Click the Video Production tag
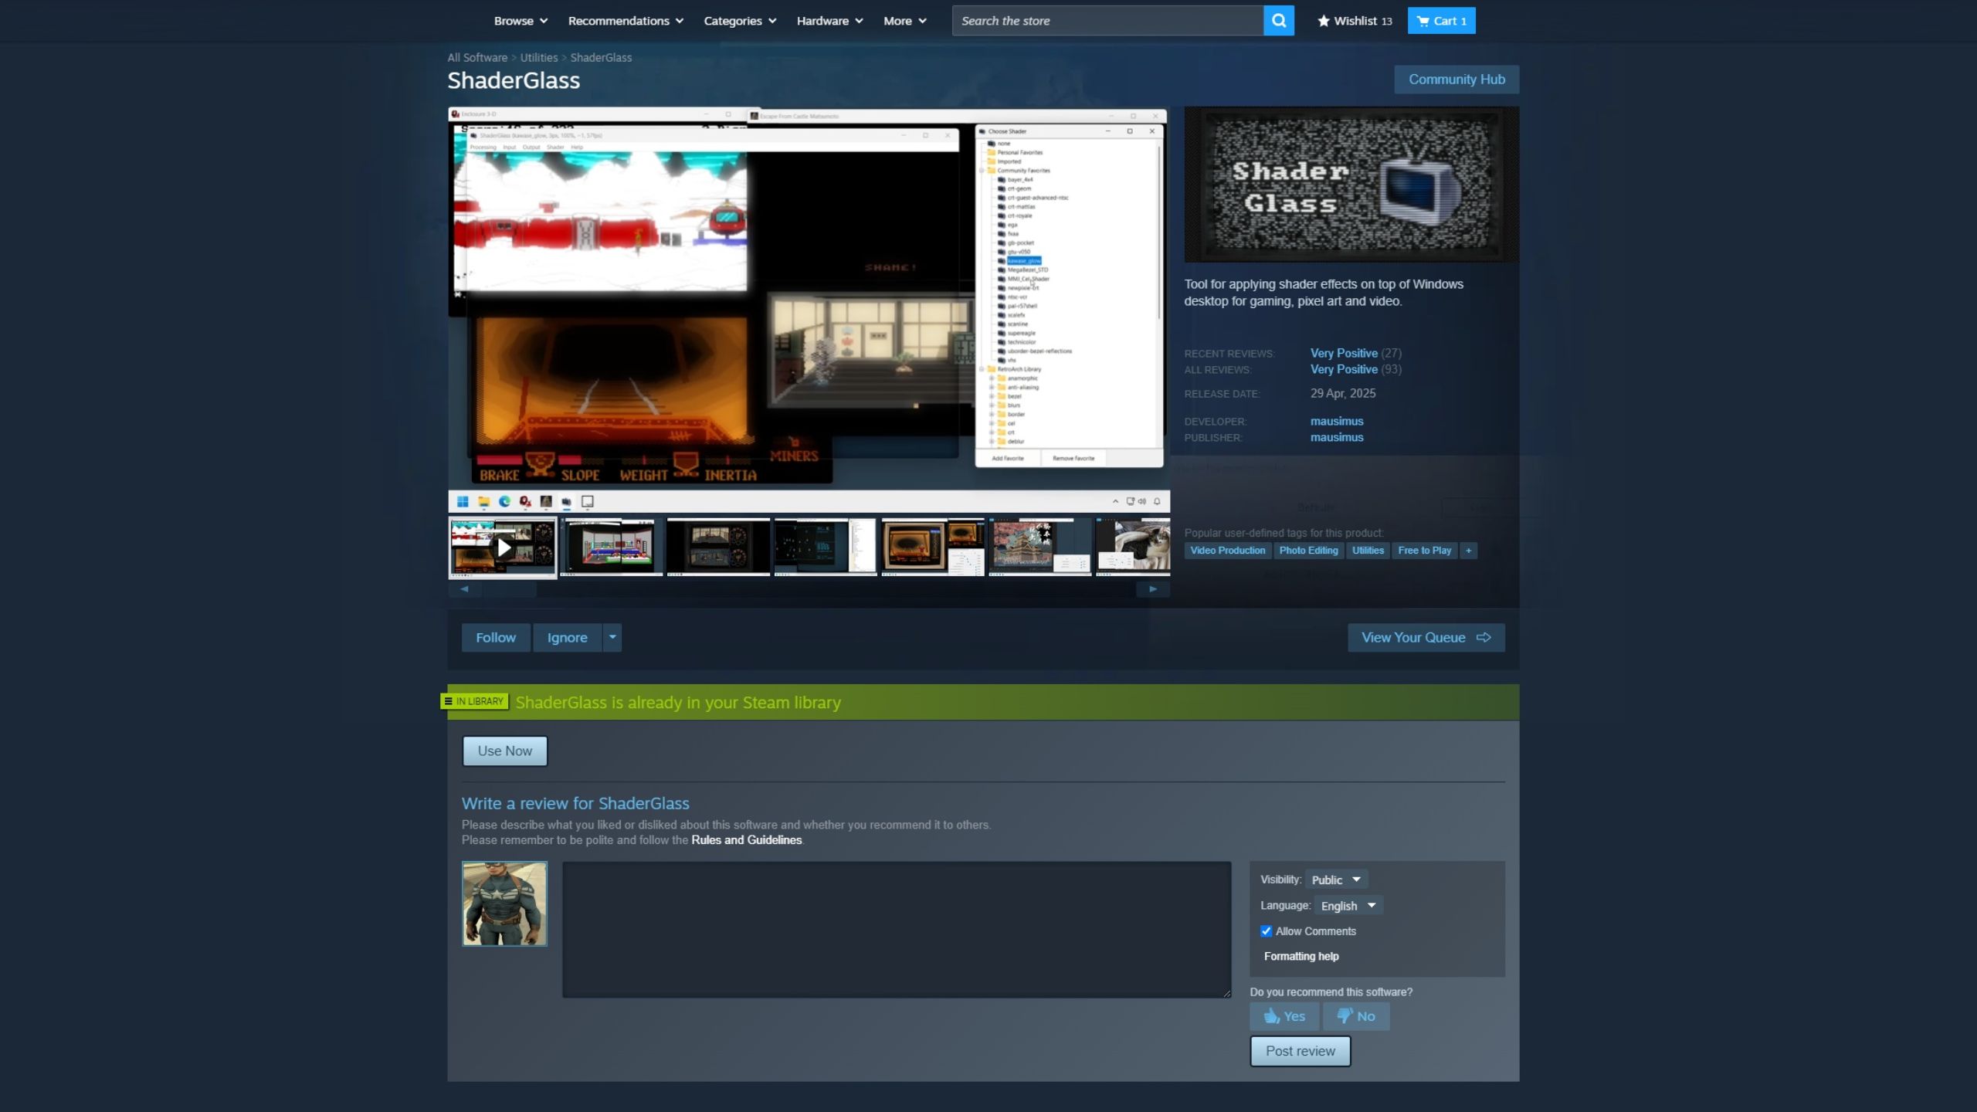The image size is (1977, 1112). 1228,551
